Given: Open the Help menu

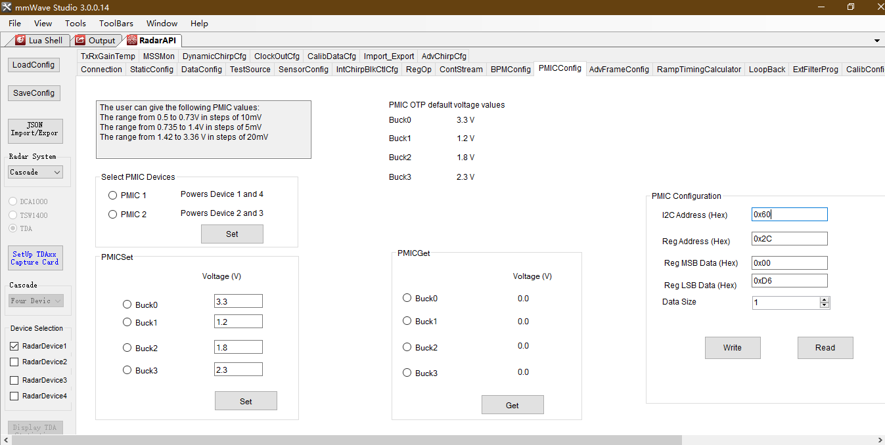Looking at the screenshot, I should point(199,23).
